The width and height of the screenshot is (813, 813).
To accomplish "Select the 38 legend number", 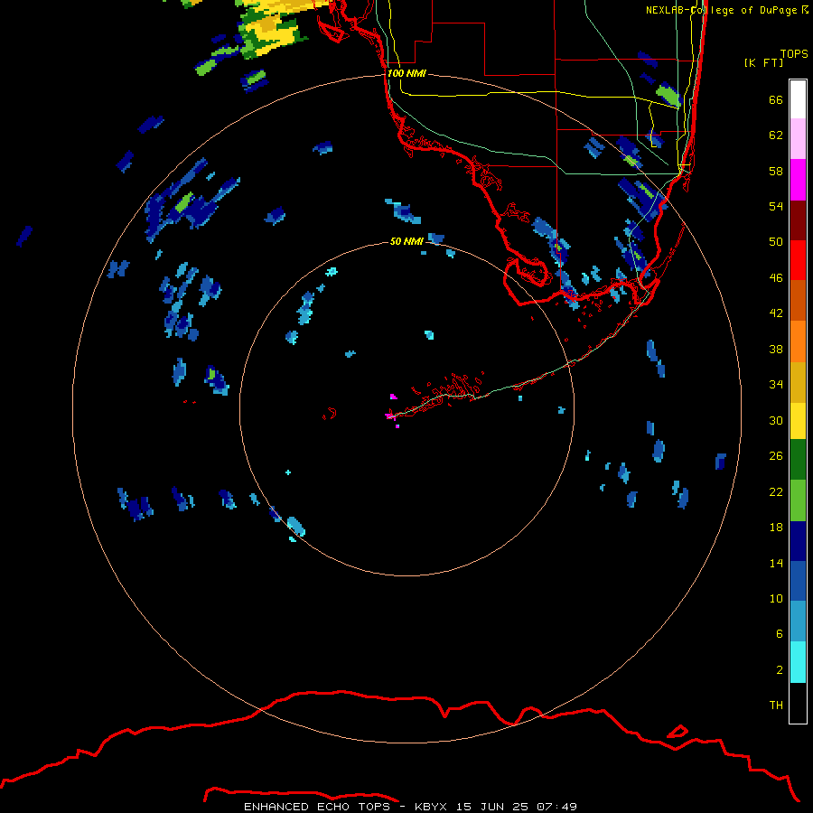I will (x=776, y=349).
